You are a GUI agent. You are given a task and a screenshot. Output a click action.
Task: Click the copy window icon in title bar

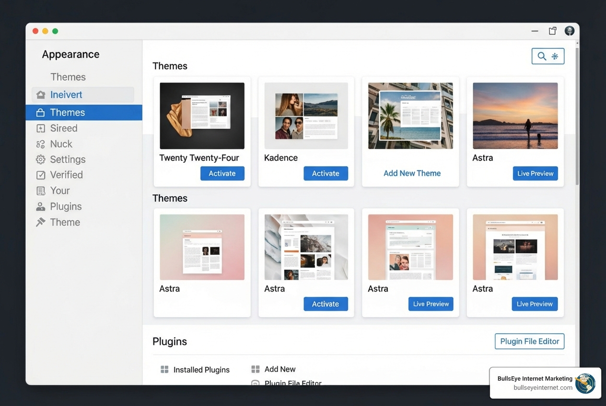click(553, 31)
